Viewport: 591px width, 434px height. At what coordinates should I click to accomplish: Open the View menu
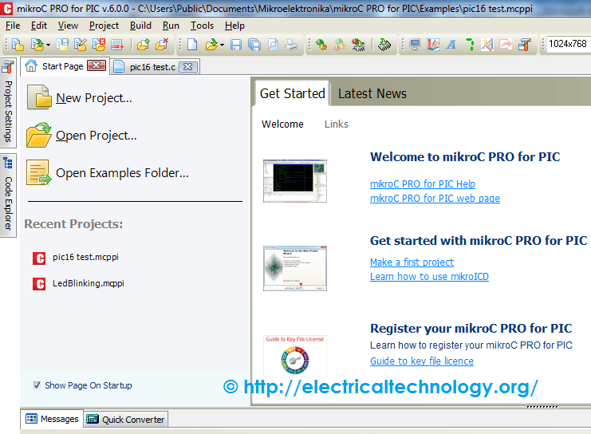pyautogui.click(x=68, y=26)
